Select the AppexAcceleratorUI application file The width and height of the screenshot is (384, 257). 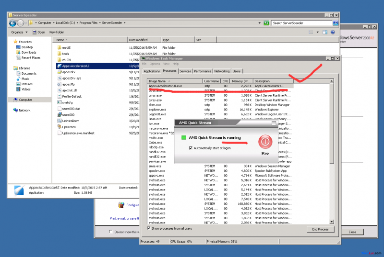coord(75,66)
